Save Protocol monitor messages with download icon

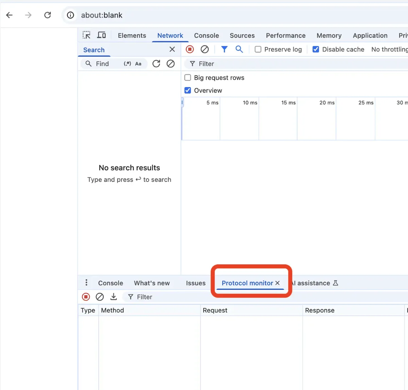[114, 297]
